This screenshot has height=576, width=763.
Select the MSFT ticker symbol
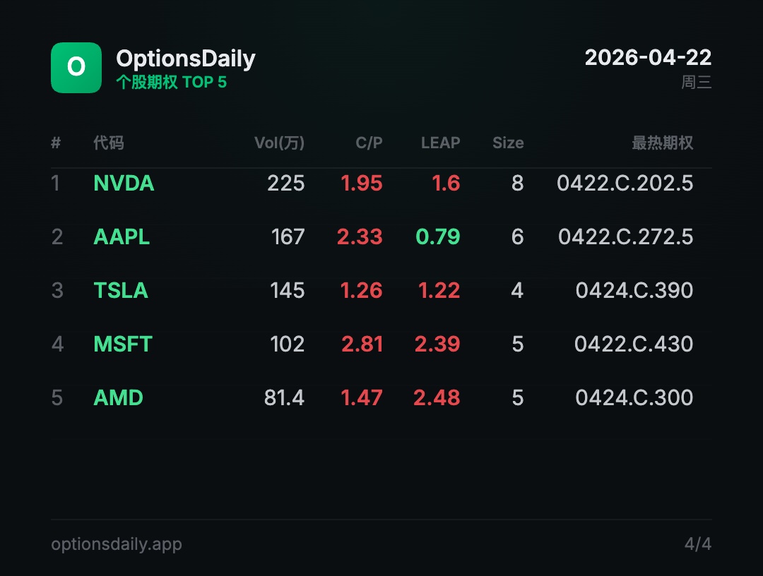coord(123,344)
